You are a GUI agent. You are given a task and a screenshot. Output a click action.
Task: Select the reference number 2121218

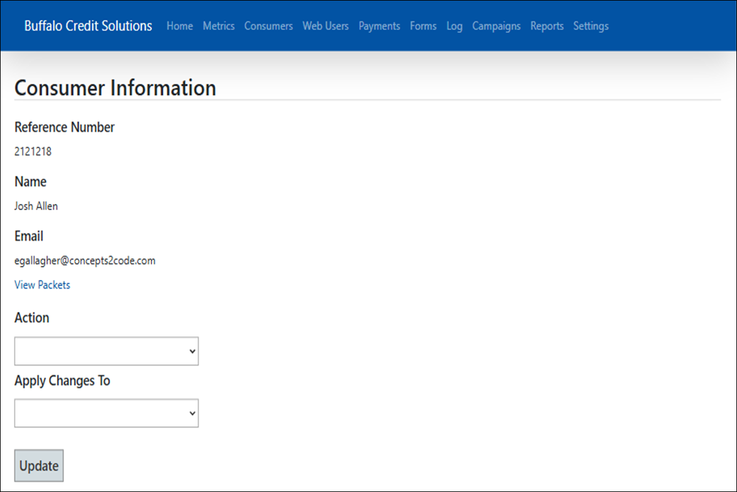click(33, 152)
